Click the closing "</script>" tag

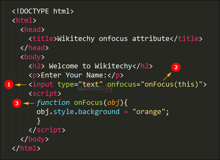pos(47,130)
